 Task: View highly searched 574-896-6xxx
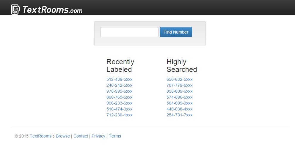pos(179,97)
